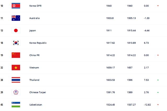Select the Vietnam flag
The width and height of the screenshot is (167, 111).
click(x=16, y=68)
